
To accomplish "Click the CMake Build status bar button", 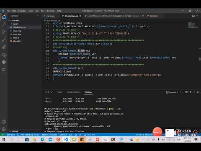I will tap(63, 135).
